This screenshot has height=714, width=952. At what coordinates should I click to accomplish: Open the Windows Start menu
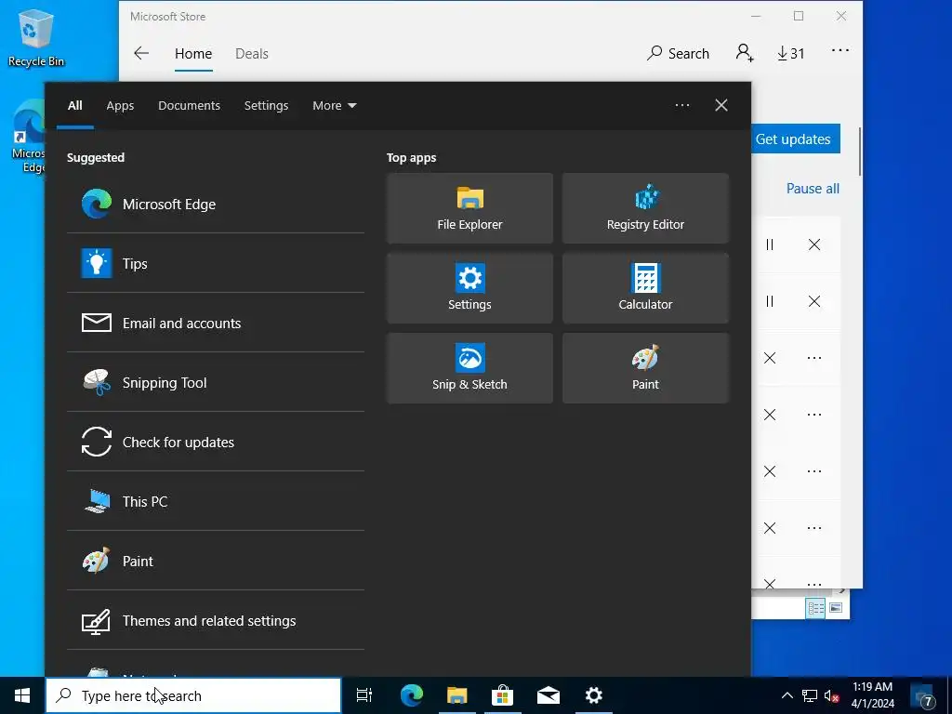(22, 695)
